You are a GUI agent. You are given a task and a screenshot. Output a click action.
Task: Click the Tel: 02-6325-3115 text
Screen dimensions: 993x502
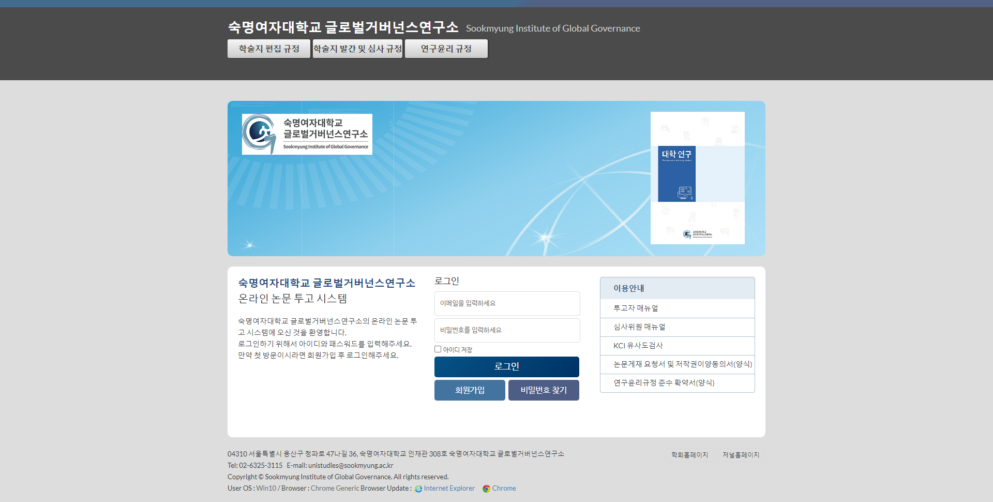(x=255, y=466)
